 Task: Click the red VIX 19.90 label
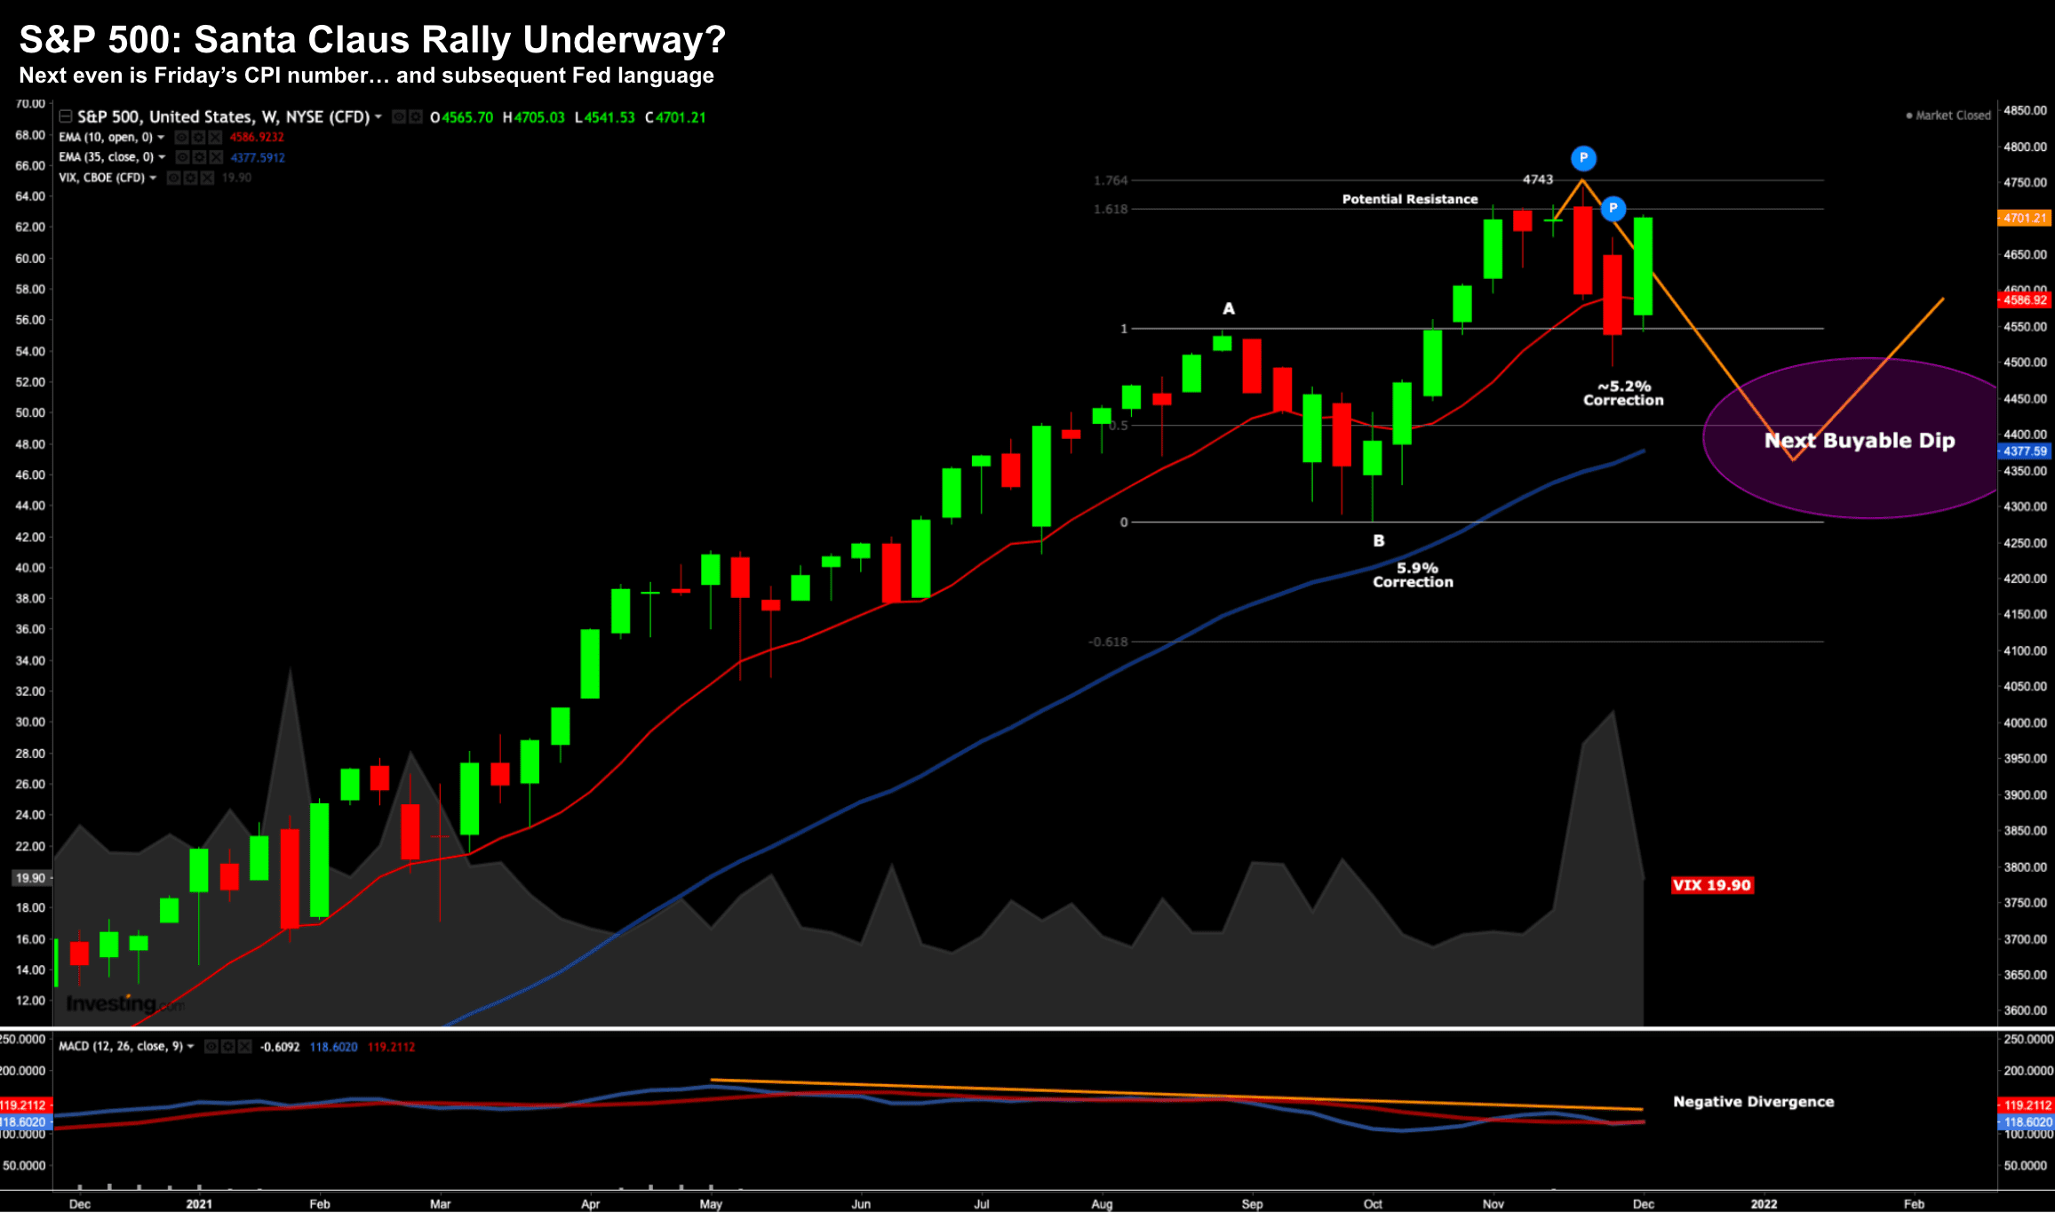pos(1711,885)
